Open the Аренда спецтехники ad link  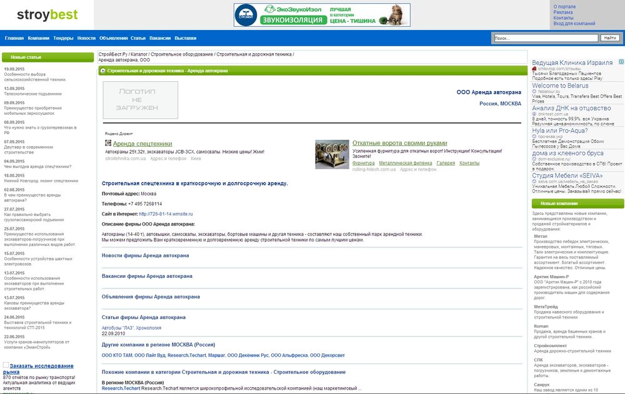[x=142, y=144]
